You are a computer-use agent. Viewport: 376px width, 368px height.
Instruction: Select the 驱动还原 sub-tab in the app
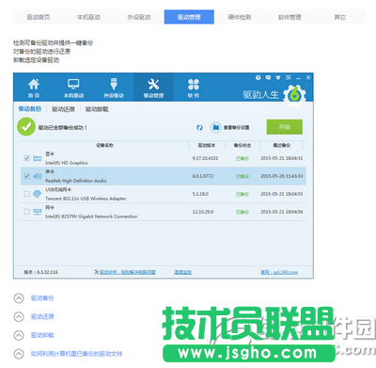(x=63, y=109)
